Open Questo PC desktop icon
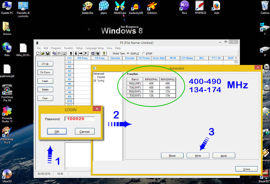 7,8
